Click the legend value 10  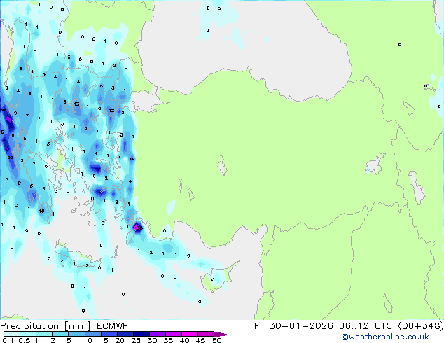pyautogui.click(x=88, y=340)
